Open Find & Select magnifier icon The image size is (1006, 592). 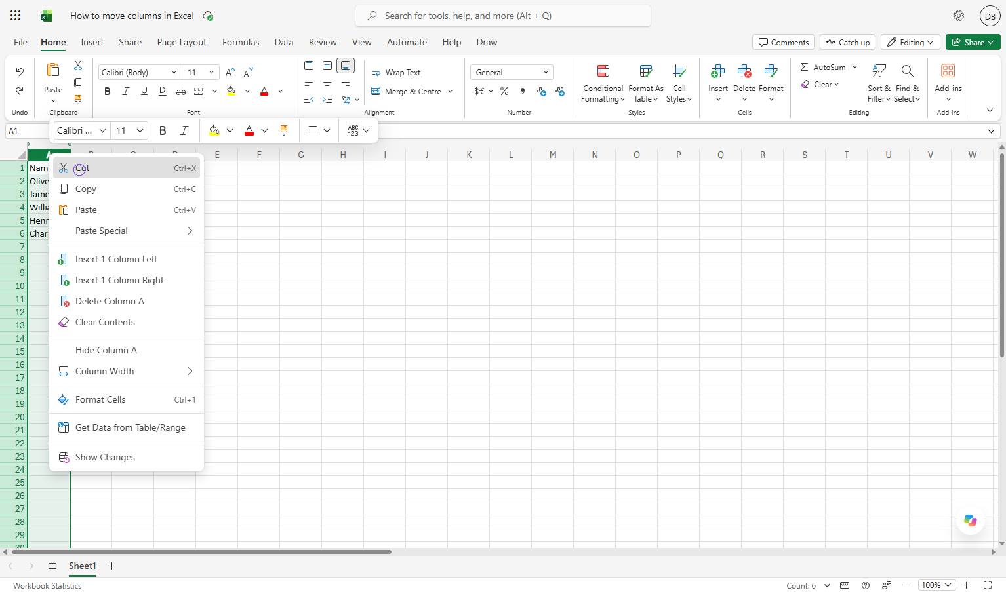coord(907,71)
